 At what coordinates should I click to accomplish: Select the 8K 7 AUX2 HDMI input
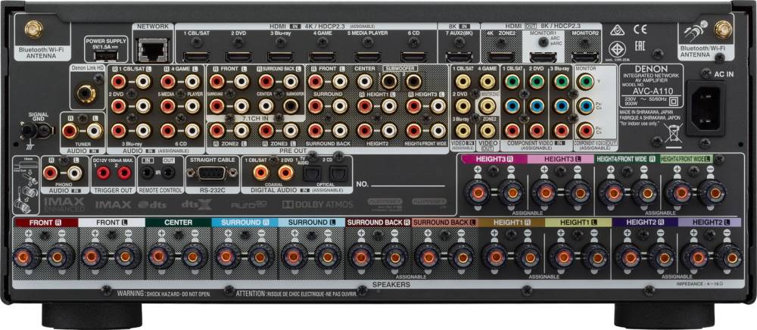pyautogui.click(x=459, y=57)
